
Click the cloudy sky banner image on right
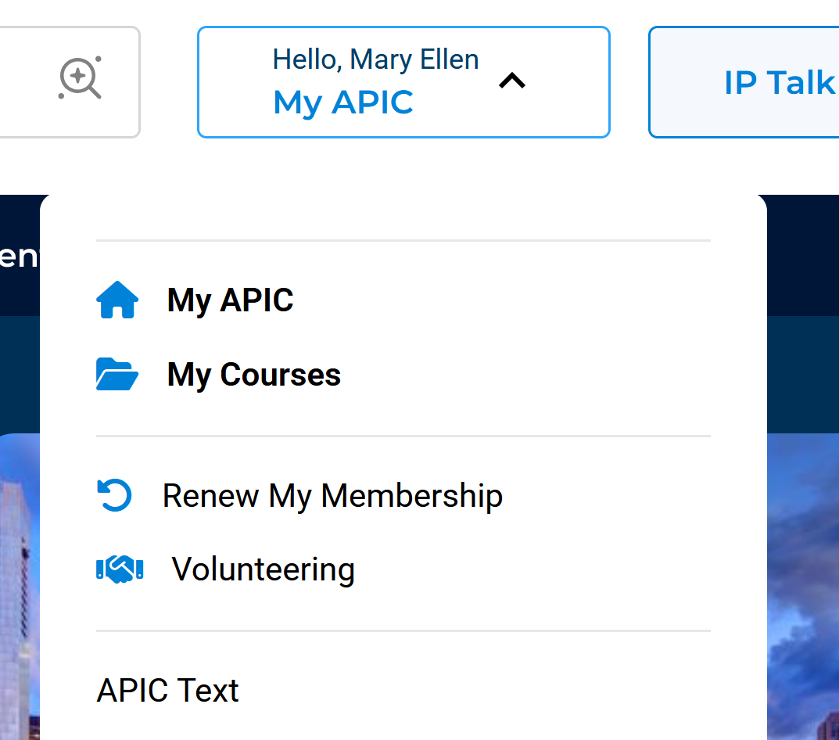click(x=802, y=587)
